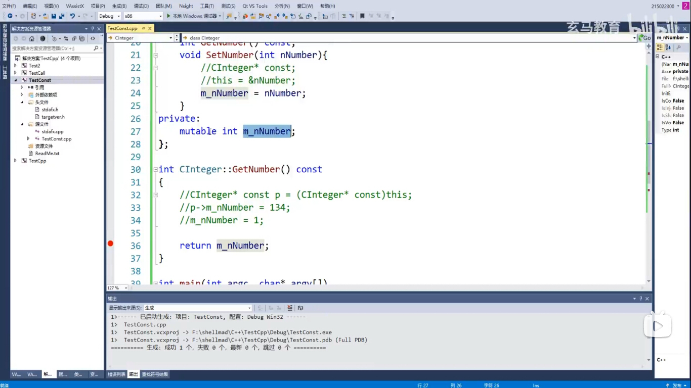Switch to the 错误列表 Error List tab

tap(116, 374)
